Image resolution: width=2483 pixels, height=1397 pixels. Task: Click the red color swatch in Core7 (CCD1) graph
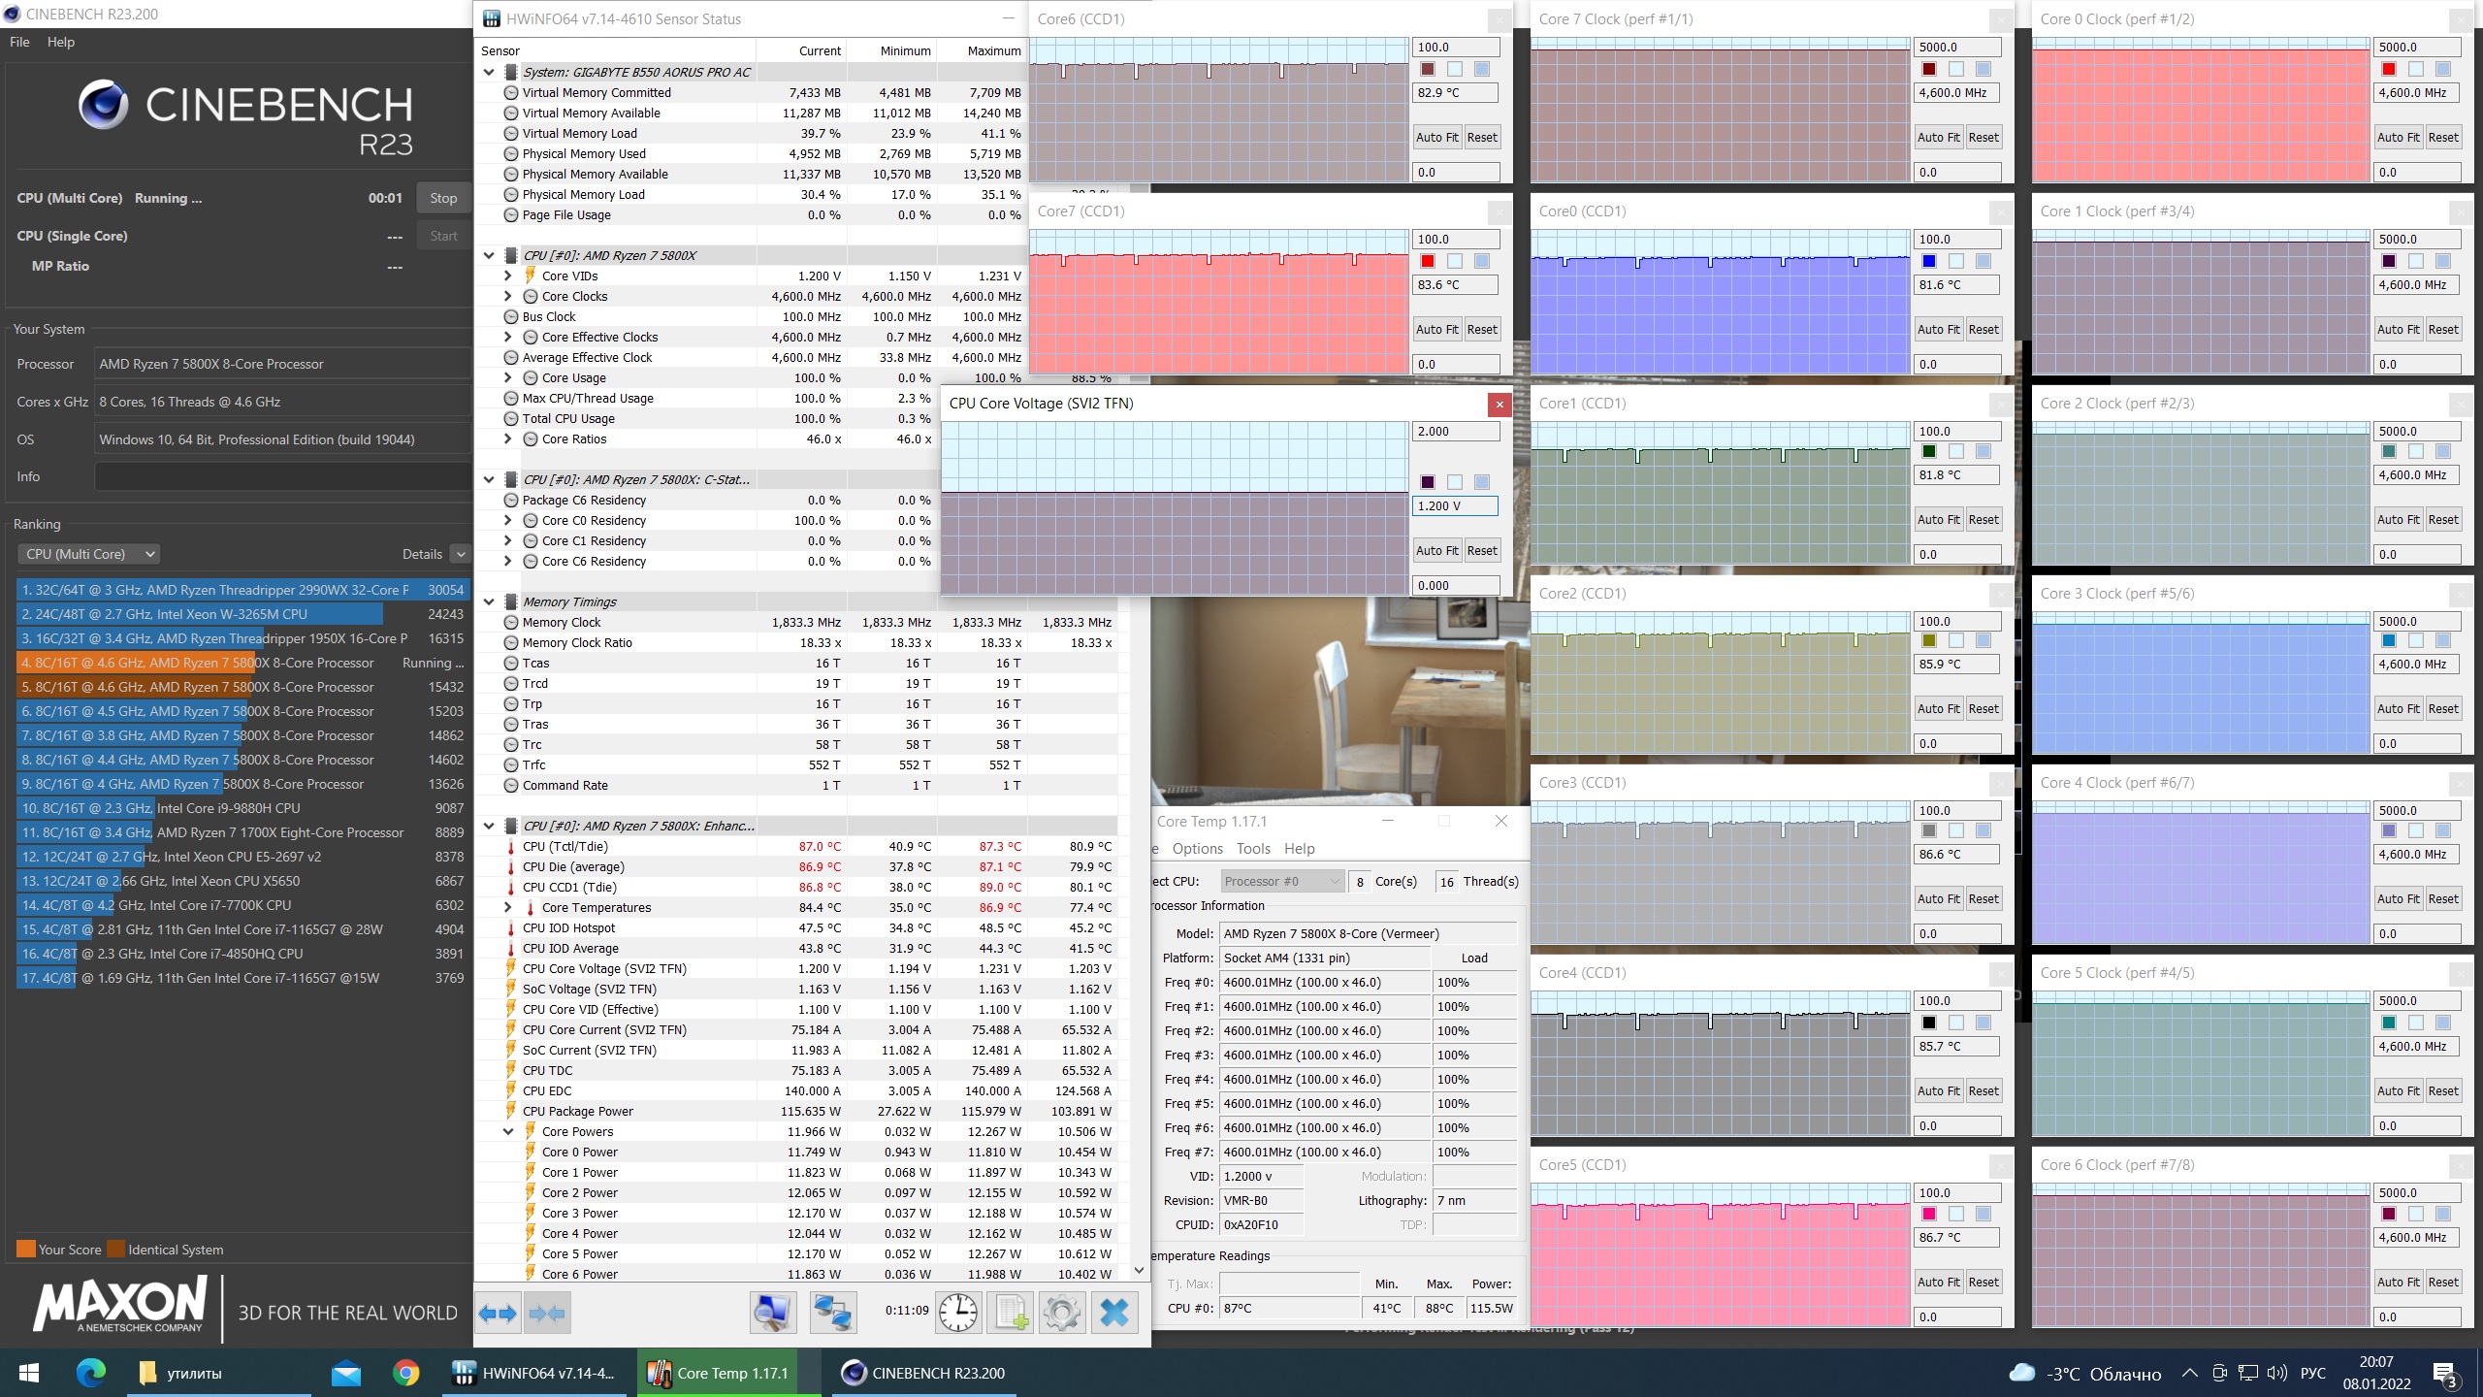[x=1428, y=261]
